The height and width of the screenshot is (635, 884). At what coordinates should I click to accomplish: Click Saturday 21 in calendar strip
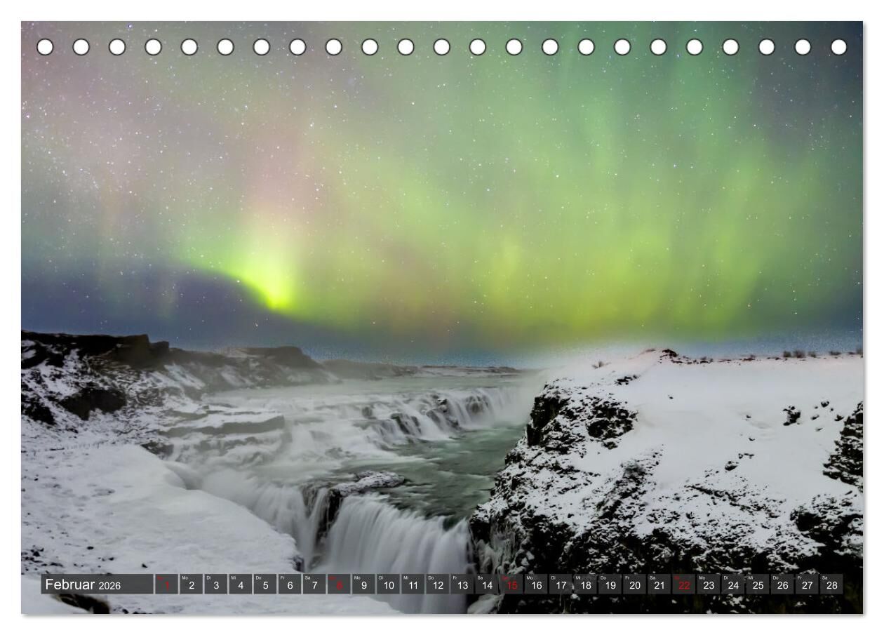(x=659, y=584)
